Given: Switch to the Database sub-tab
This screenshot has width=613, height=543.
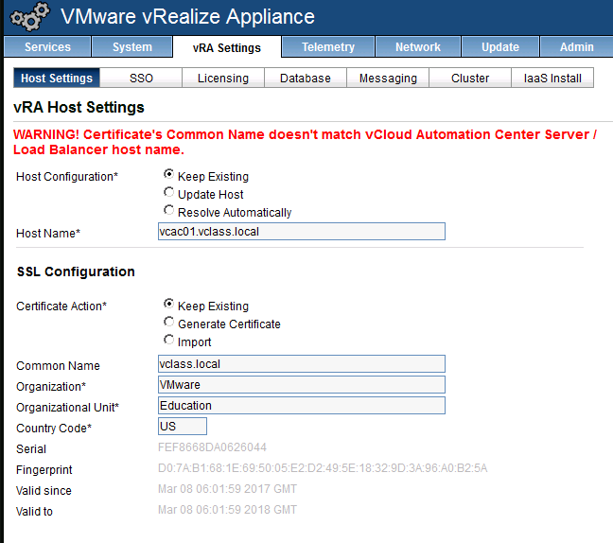Looking at the screenshot, I should click(x=305, y=79).
